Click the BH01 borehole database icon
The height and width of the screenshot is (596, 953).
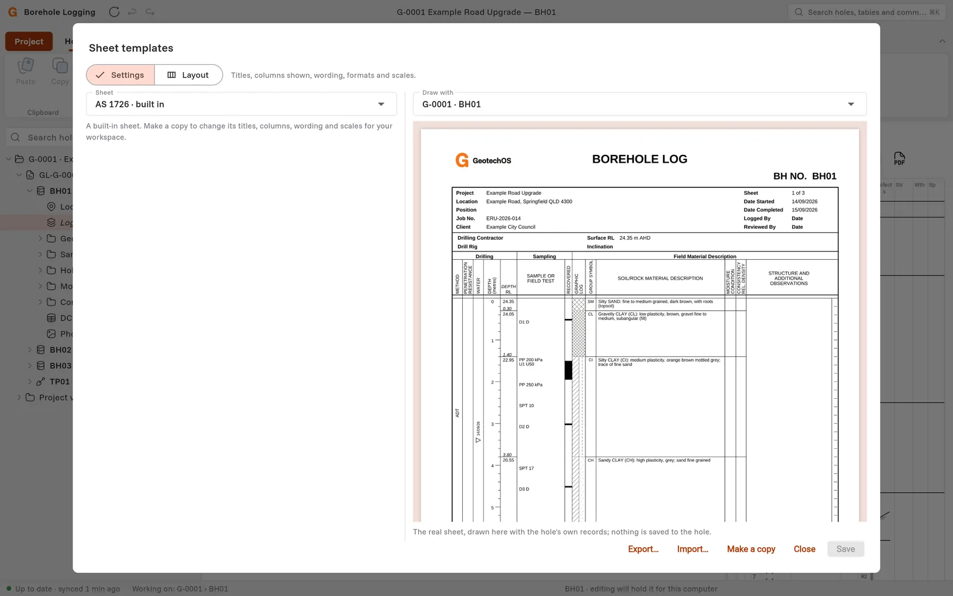(x=41, y=191)
